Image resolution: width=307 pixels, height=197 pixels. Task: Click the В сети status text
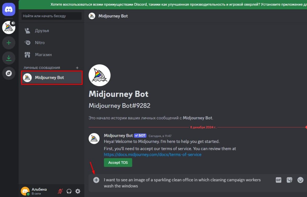click(x=36, y=194)
